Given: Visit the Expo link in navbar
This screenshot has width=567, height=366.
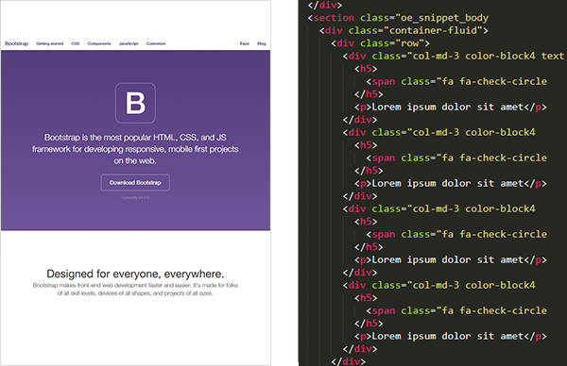Looking at the screenshot, I should click(x=245, y=43).
